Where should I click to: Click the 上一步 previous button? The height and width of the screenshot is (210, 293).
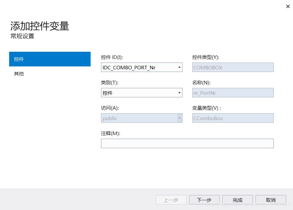[x=171, y=200]
